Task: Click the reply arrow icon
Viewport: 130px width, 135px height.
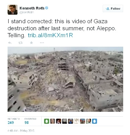Action: pyautogui.click(x=10, y=43)
